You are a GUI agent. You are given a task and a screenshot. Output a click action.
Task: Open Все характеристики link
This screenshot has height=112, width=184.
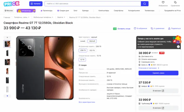(87, 102)
